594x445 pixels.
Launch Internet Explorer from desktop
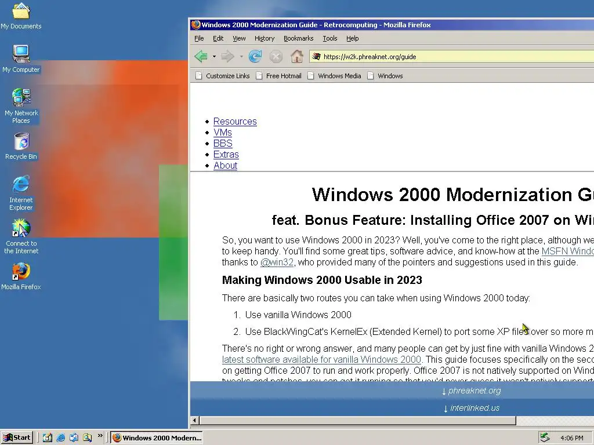pos(21,192)
